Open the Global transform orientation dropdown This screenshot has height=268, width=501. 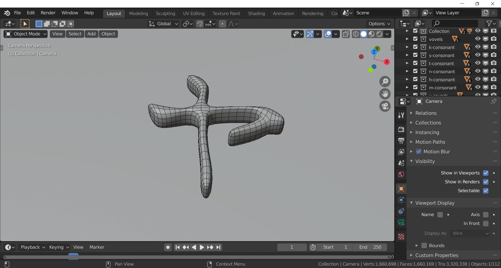pyautogui.click(x=163, y=24)
